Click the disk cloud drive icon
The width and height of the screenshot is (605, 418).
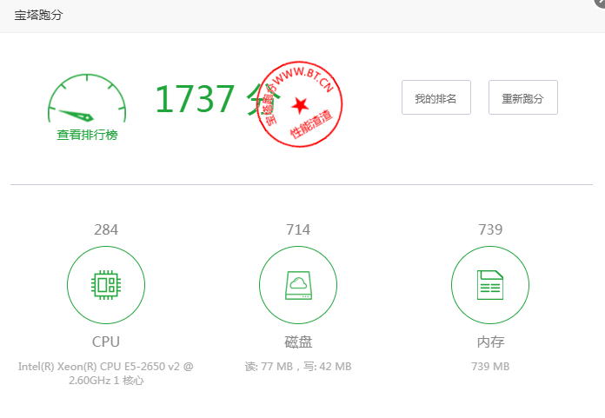[x=298, y=285]
